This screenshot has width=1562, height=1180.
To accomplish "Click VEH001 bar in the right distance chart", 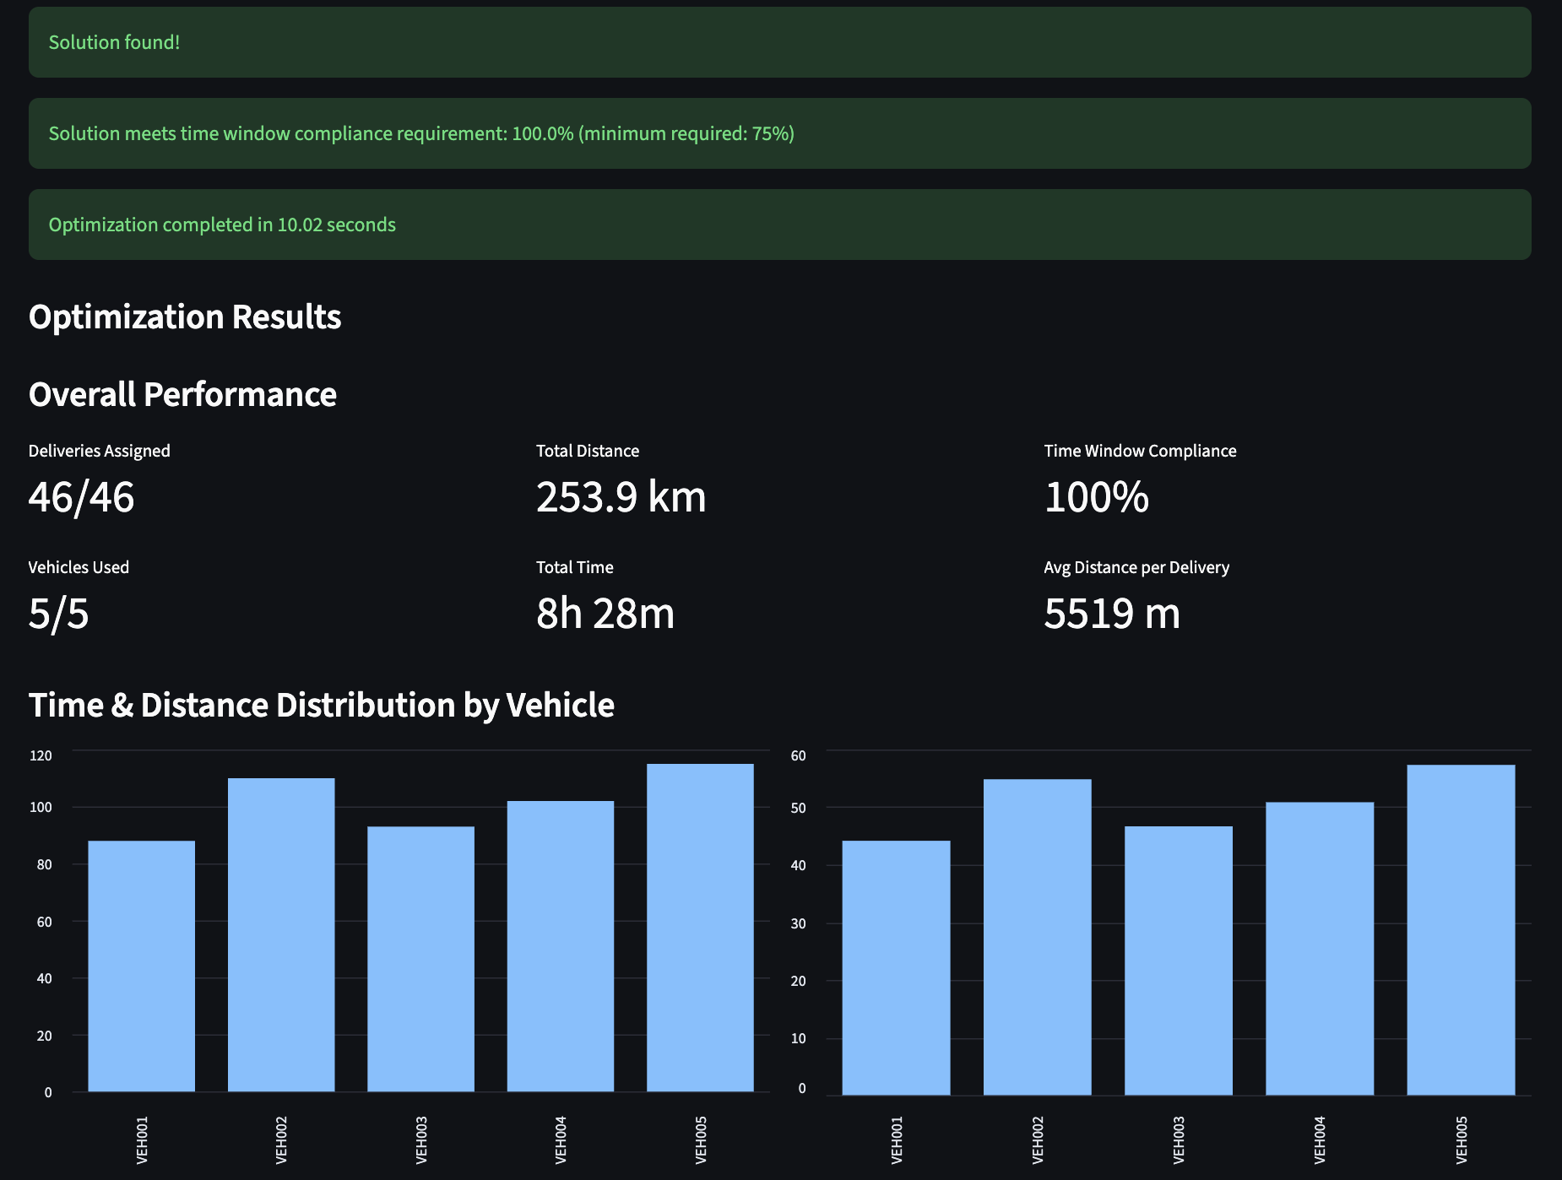I will (x=896, y=968).
